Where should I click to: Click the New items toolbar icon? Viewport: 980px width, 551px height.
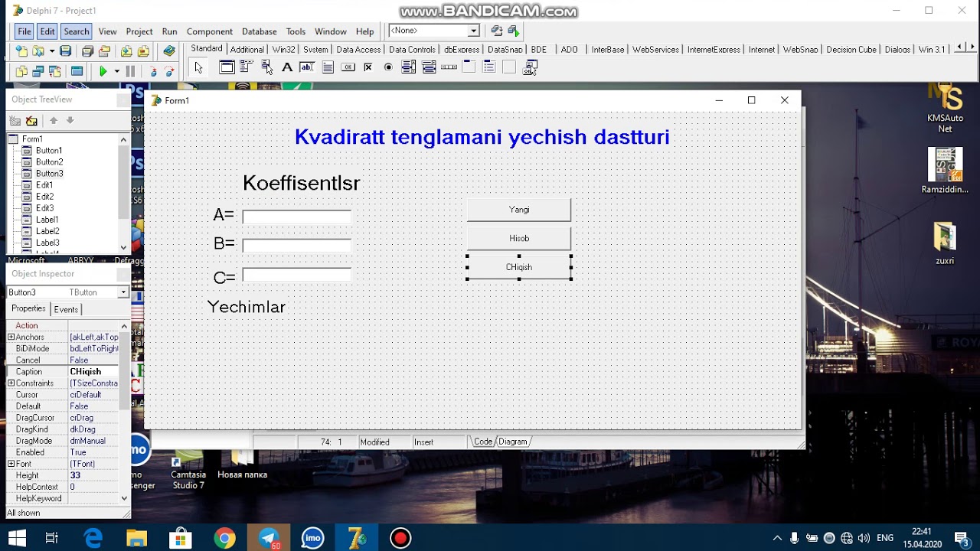click(x=21, y=51)
